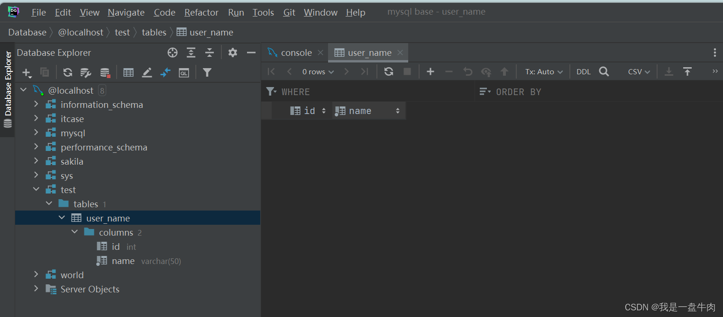The width and height of the screenshot is (723, 317).
Task: Collapse the test schema node
Action: point(36,189)
